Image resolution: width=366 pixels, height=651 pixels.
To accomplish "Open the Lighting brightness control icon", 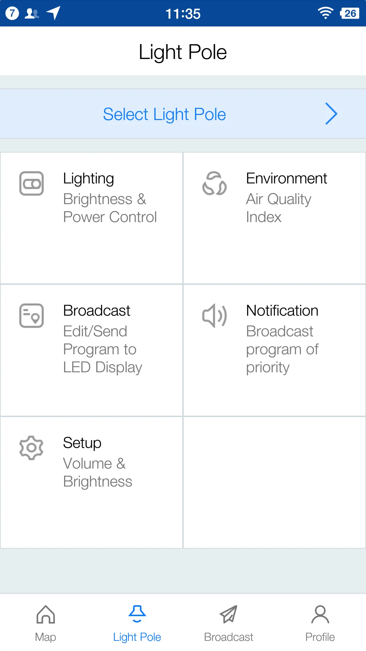I will pos(32,184).
